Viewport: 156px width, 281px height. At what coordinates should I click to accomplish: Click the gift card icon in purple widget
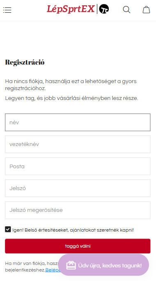point(71,265)
